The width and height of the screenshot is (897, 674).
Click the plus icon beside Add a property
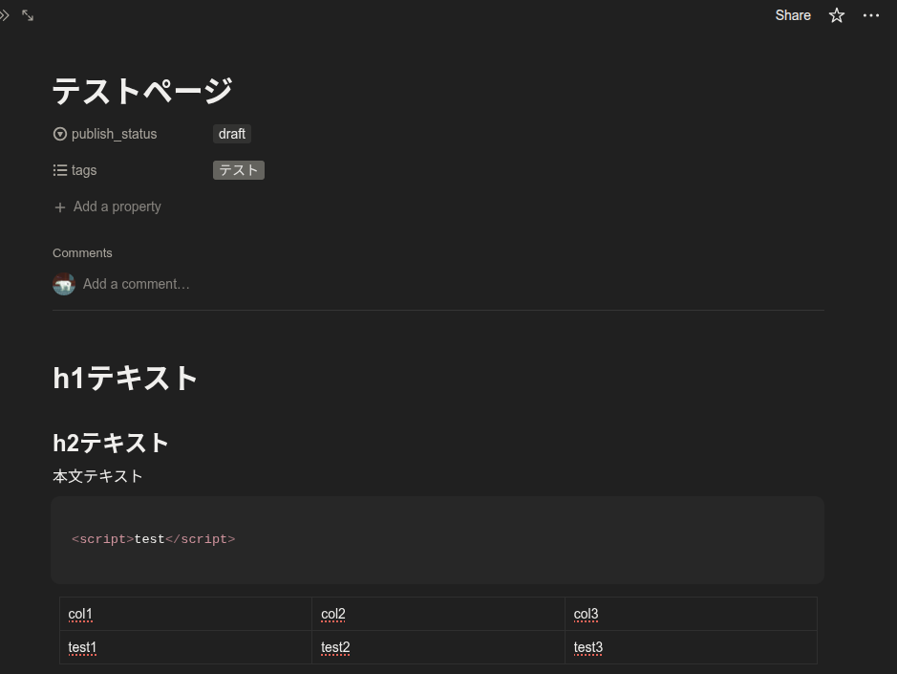pyautogui.click(x=60, y=207)
